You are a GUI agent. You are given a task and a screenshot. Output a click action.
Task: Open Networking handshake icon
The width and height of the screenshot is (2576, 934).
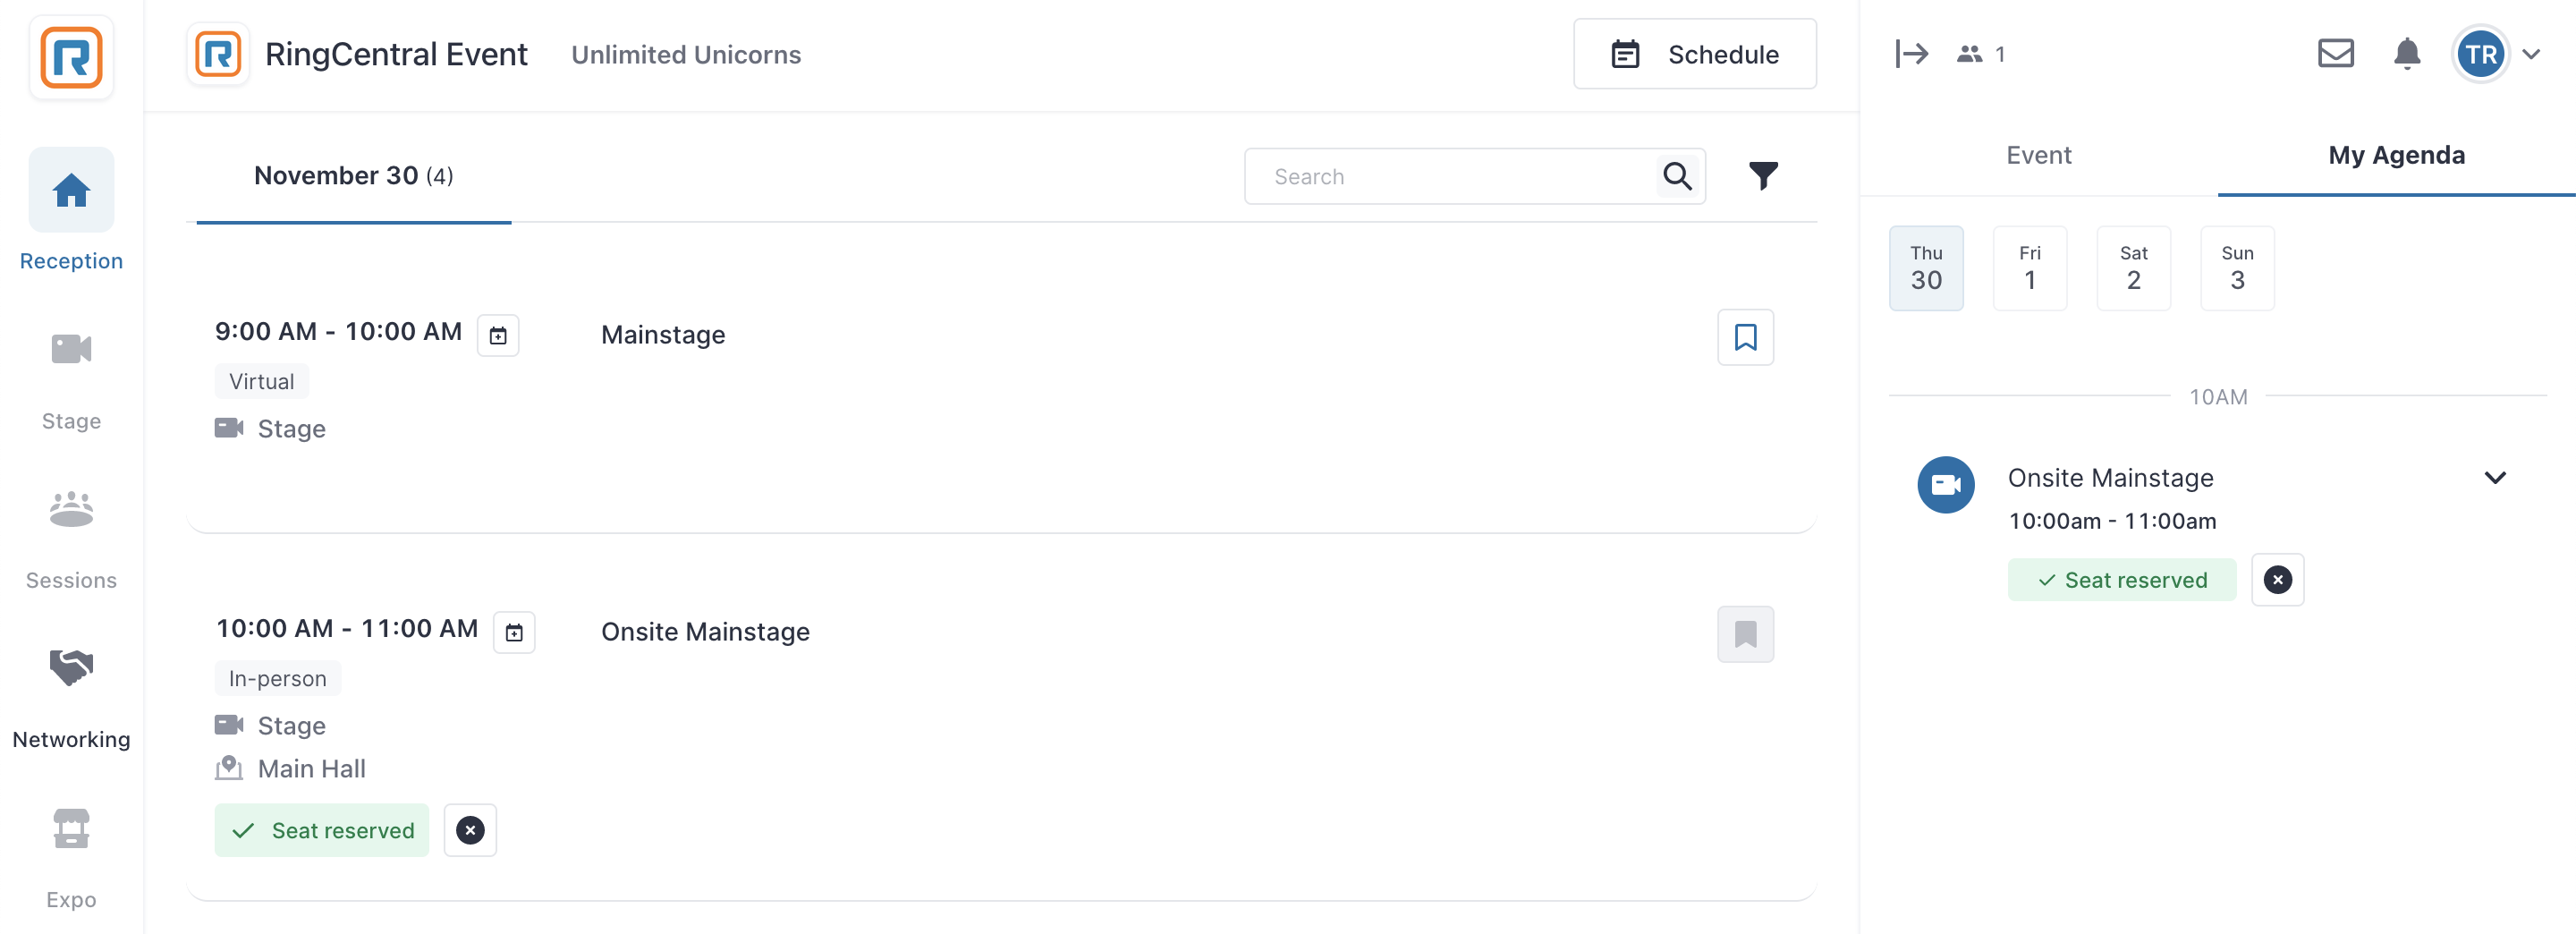[x=71, y=667]
